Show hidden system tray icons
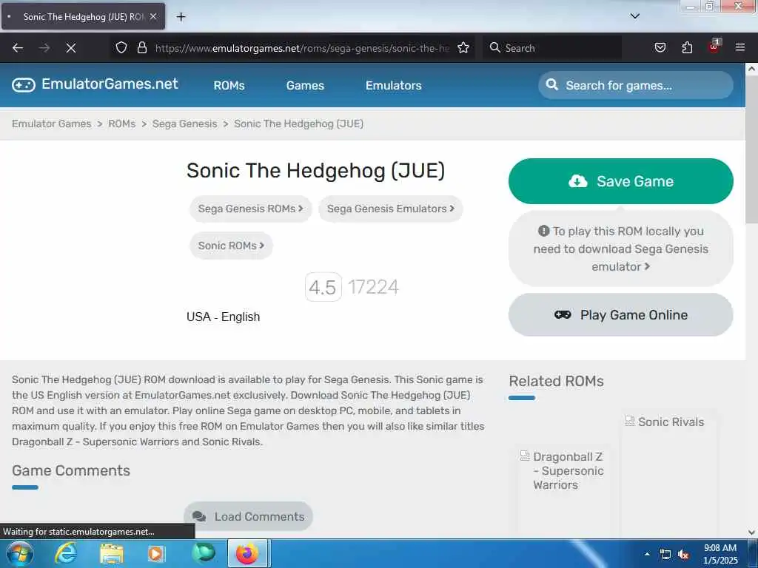 pos(647,554)
